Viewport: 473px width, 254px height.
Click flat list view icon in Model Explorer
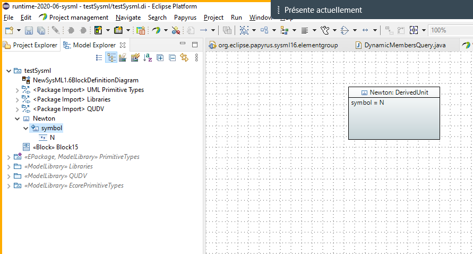pyautogui.click(x=99, y=57)
